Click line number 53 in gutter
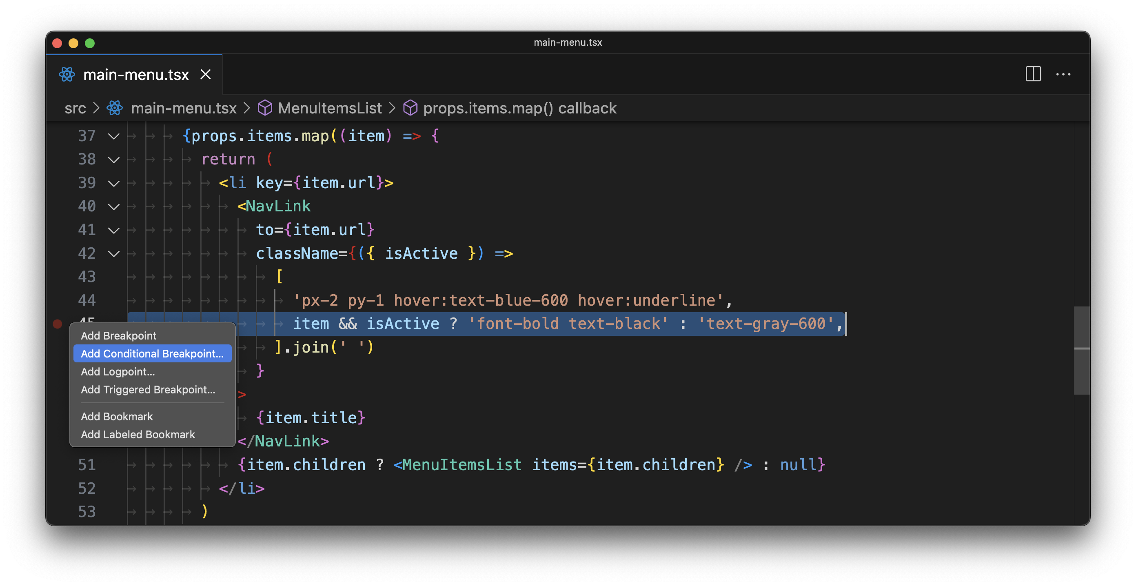Screen dimensions: 1136x586 pyautogui.click(x=87, y=512)
